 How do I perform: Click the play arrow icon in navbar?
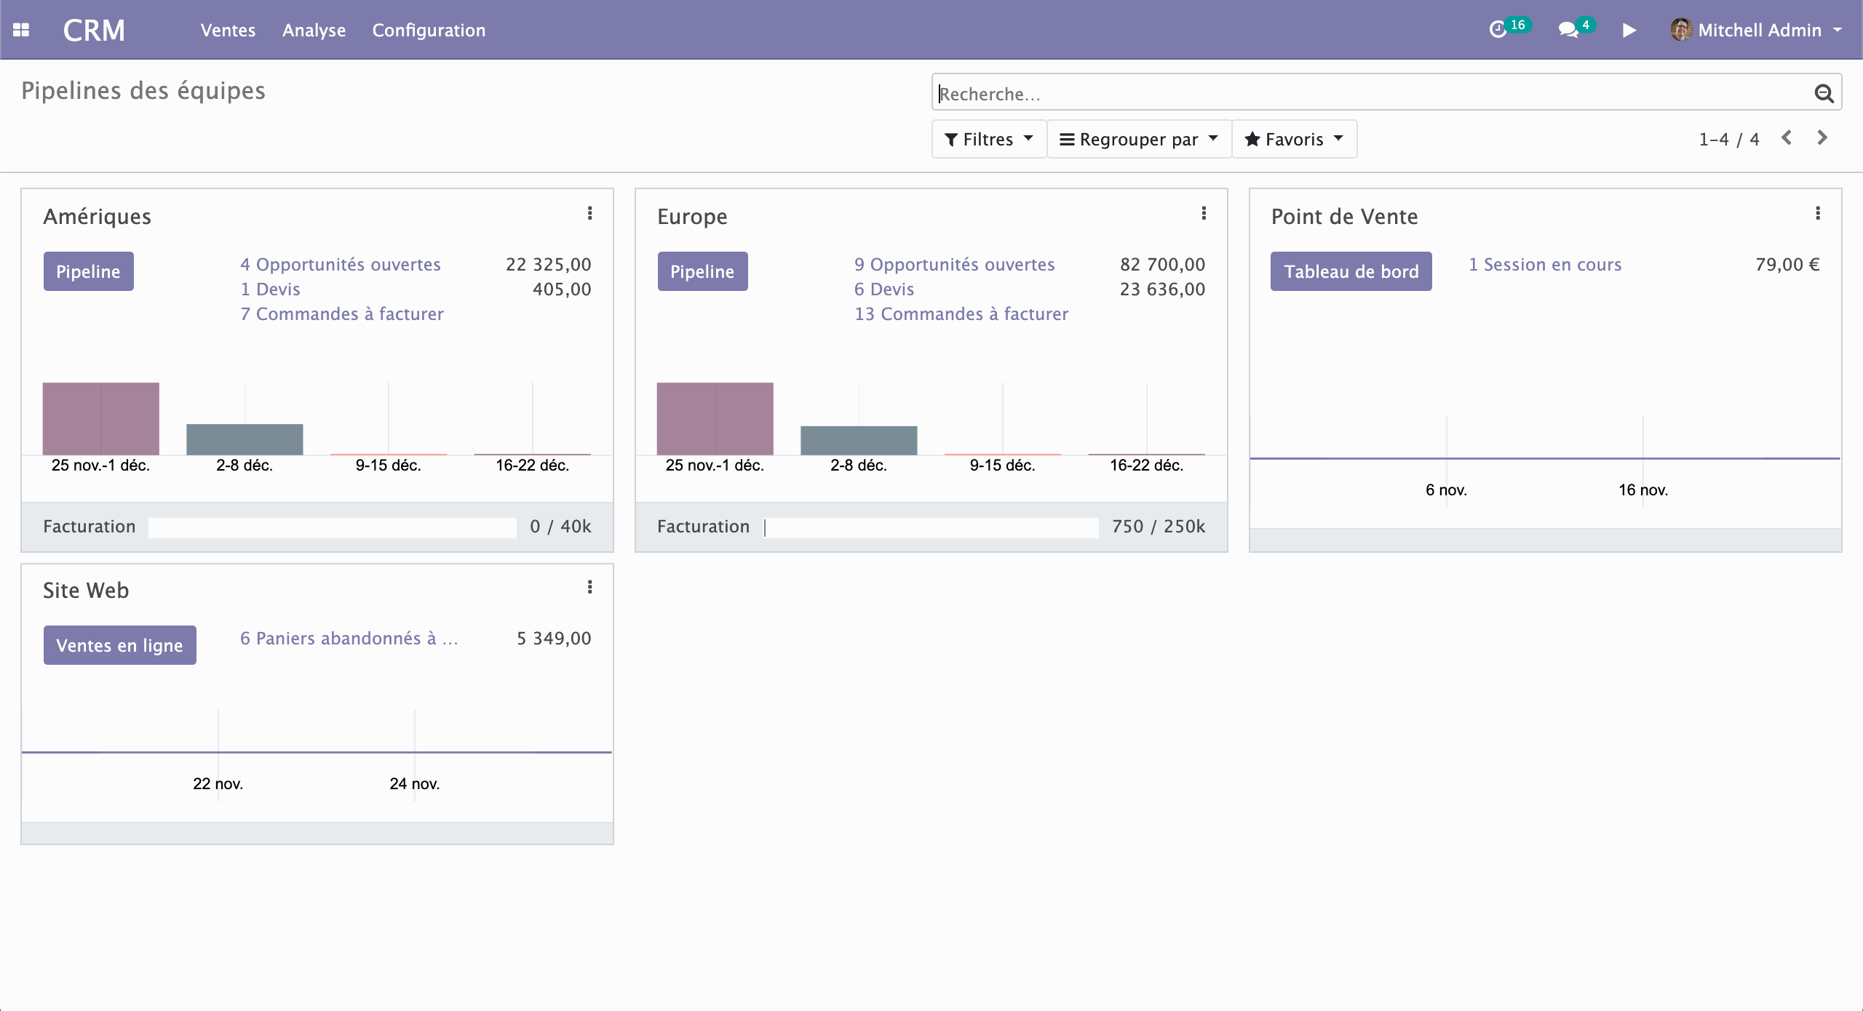1629,30
